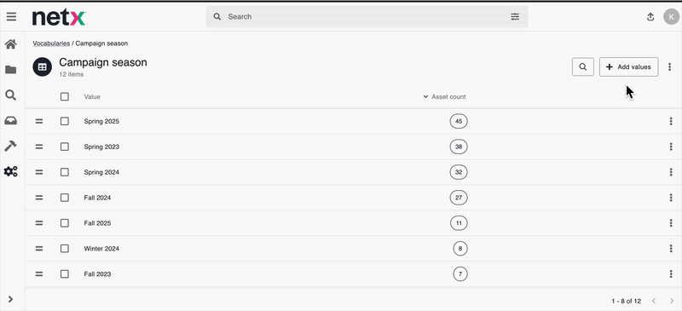Click Add values button
Viewport: 682px width, 311px height.
[x=628, y=67]
